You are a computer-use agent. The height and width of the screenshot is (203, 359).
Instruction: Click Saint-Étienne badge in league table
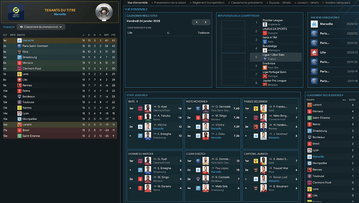(19, 136)
